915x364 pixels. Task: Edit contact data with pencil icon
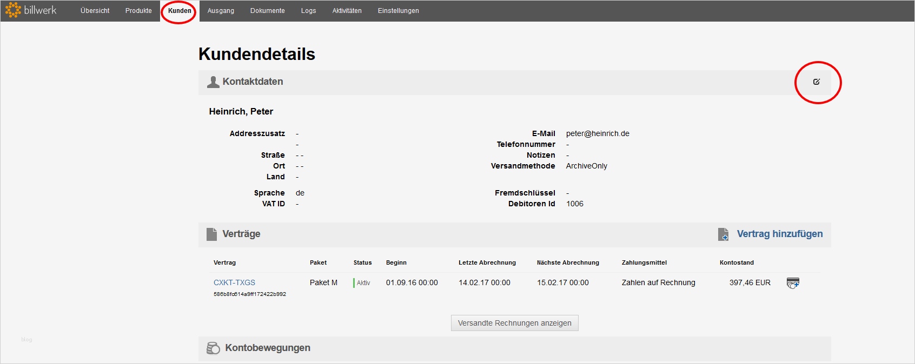(x=817, y=82)
